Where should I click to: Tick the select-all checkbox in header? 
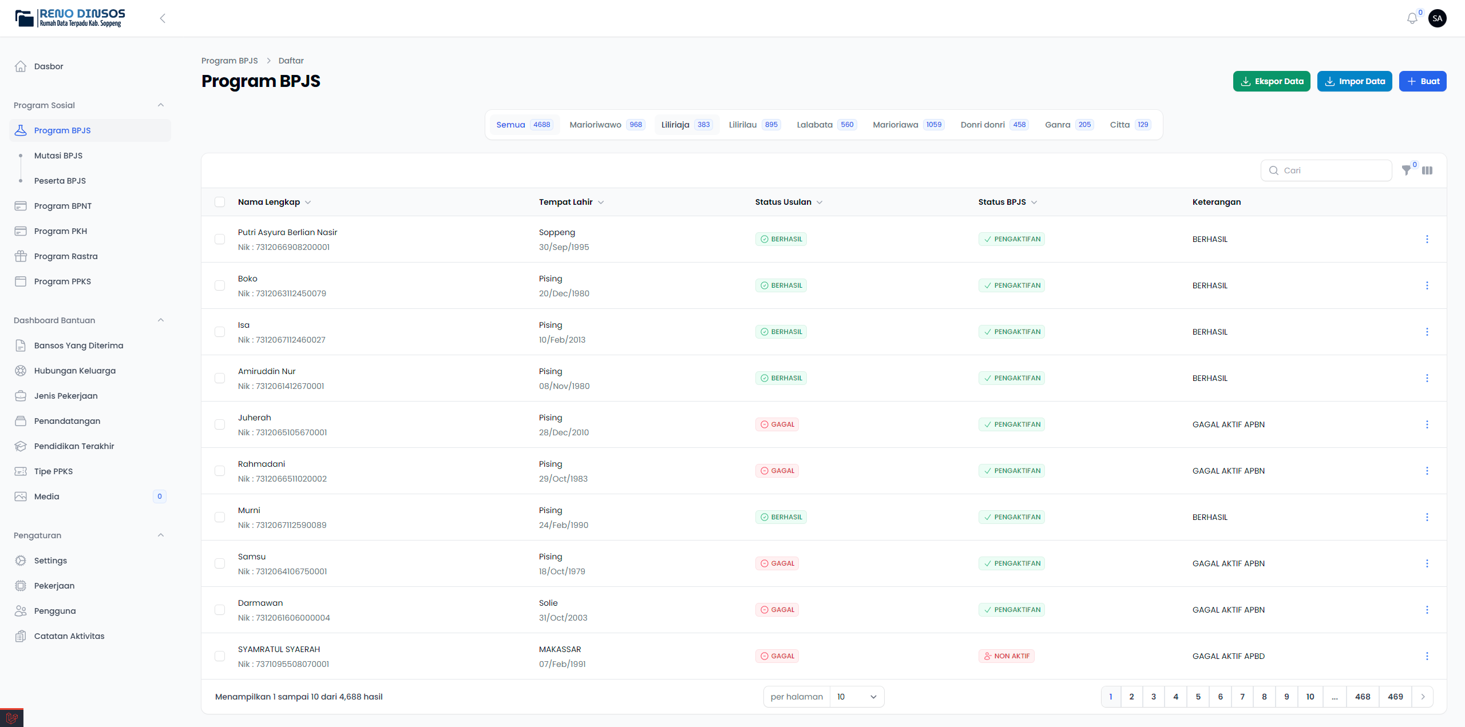click(x=220, y=202)
